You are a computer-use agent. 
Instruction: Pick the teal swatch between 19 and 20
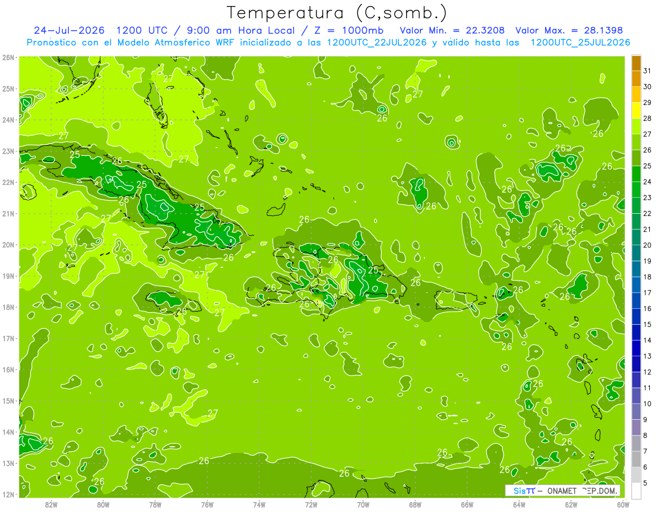pyautogui.click(x=636, y=253)
